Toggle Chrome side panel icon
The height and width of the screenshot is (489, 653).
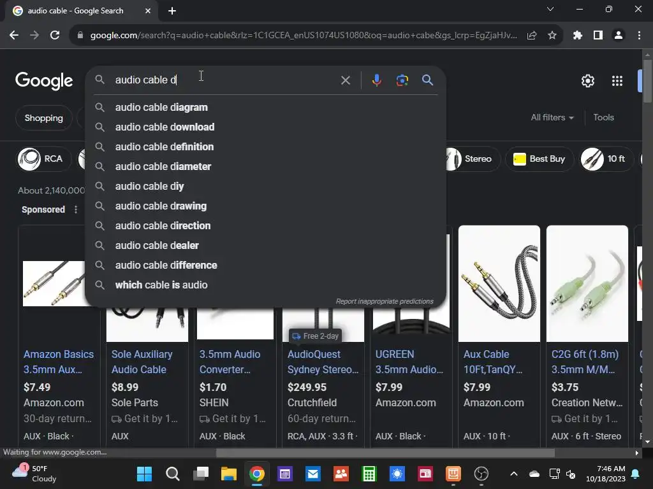(598, 36)
